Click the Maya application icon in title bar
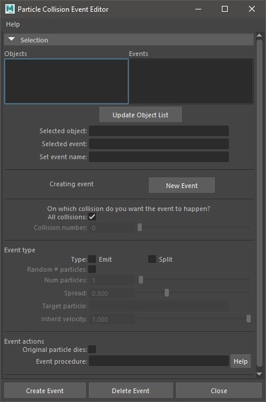This screenshot has width=266, height=402. coord(10,9)
